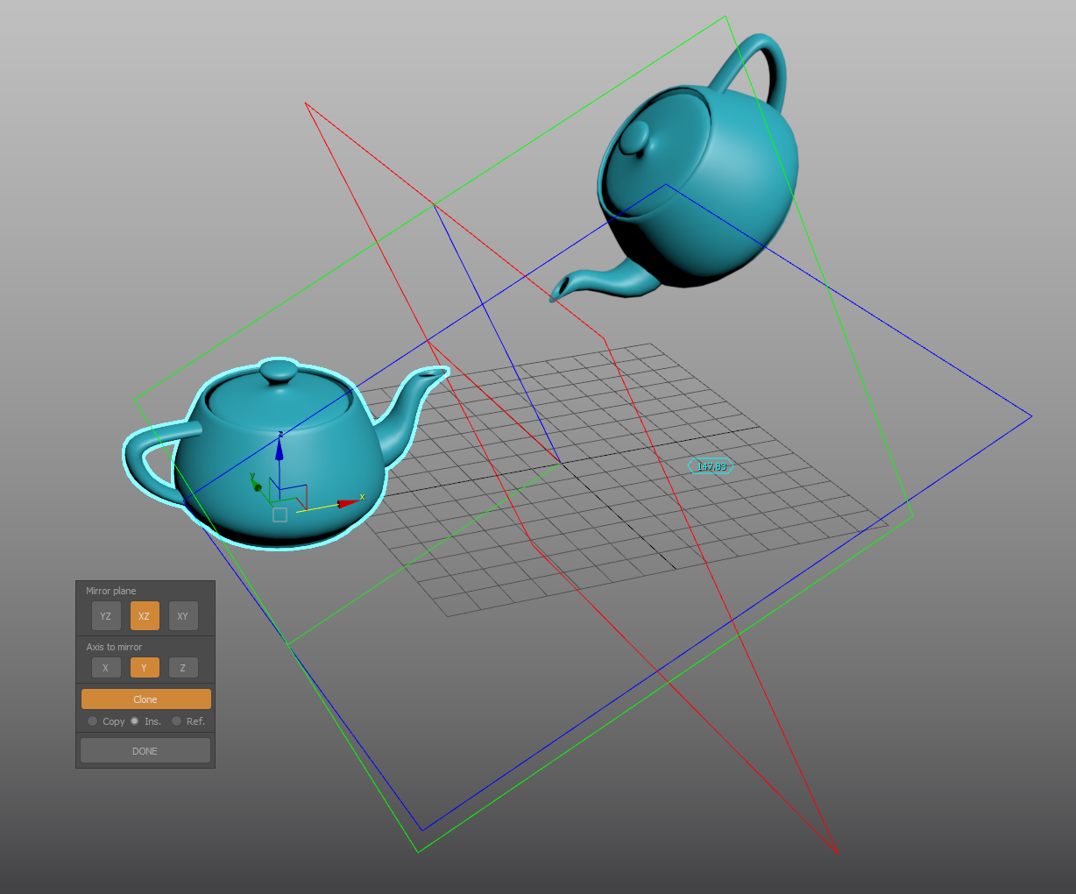Toggle the XZ mirror plane button

[x=145, y=616]
